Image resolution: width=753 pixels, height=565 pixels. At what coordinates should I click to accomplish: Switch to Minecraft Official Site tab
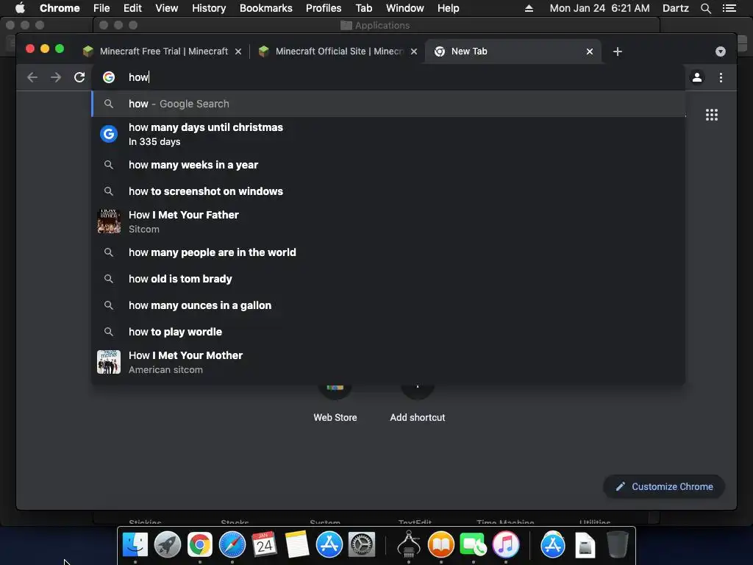coord(338,51)
